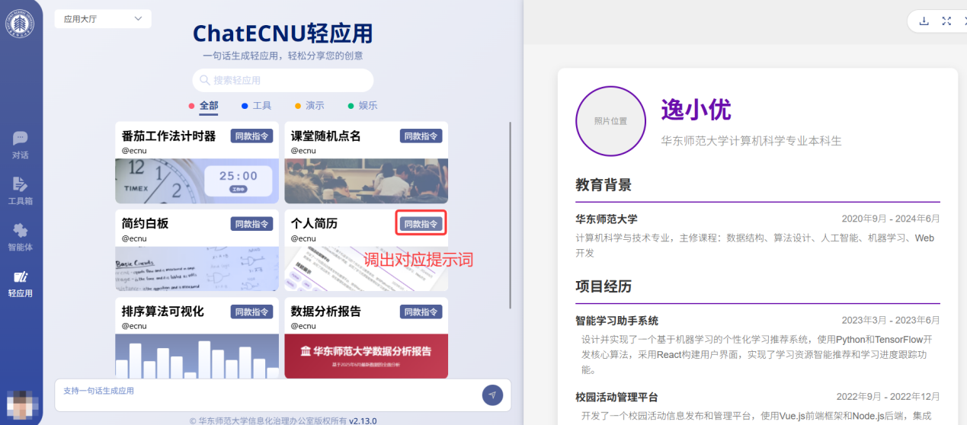The image size is (967, 425).
Task: Click the download icon in preview toolbar
Action: click(924, 21)
